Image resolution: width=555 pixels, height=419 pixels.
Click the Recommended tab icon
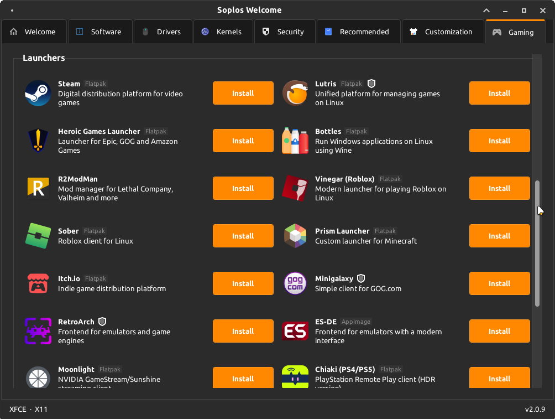(x=328, y=32)
